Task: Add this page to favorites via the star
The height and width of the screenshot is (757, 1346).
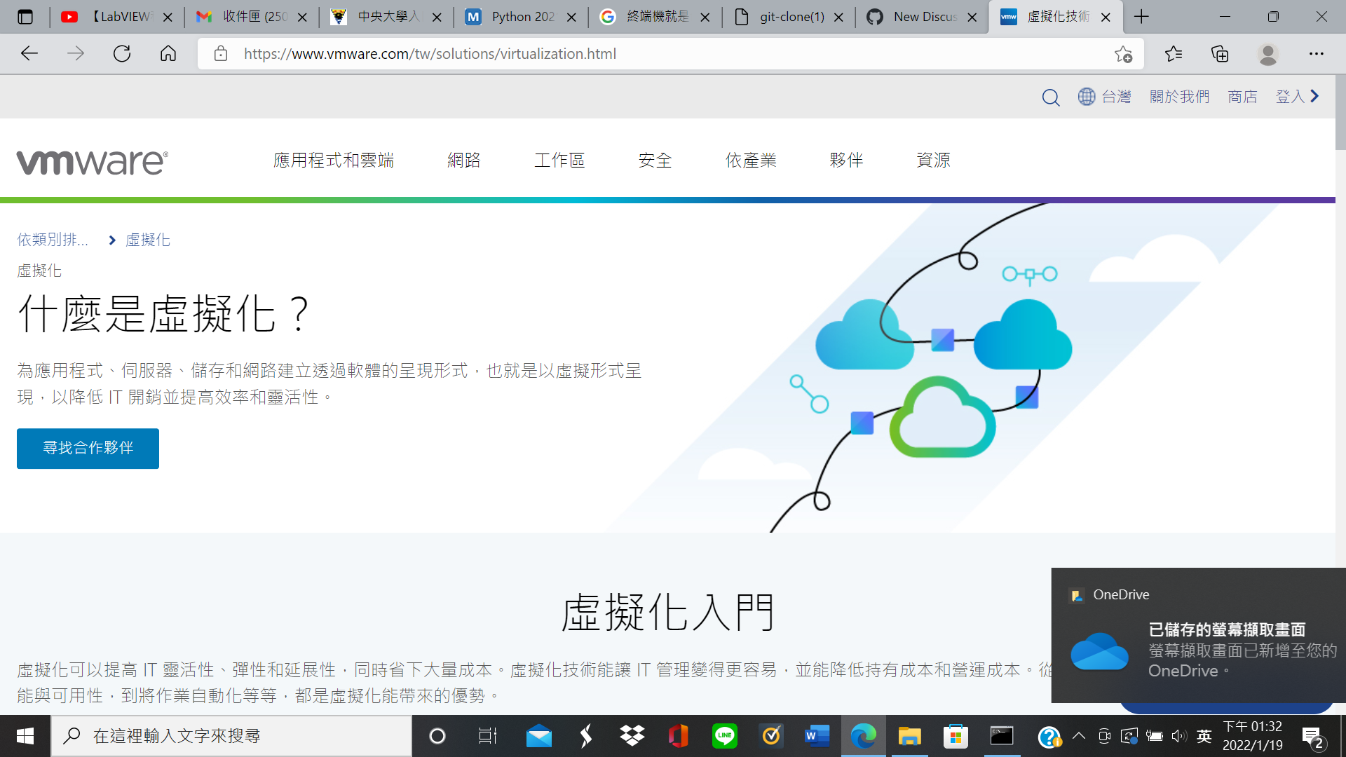Action: (1124, 54)
